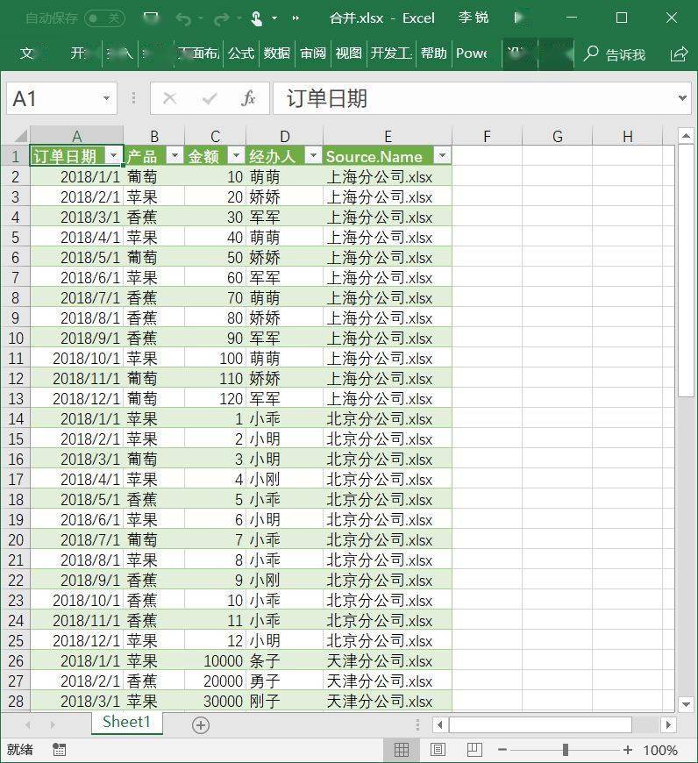Image resolution: width=698 pixels, height=763 pixels.
Task: Zoom out with minus button
Action: [502, 750]
